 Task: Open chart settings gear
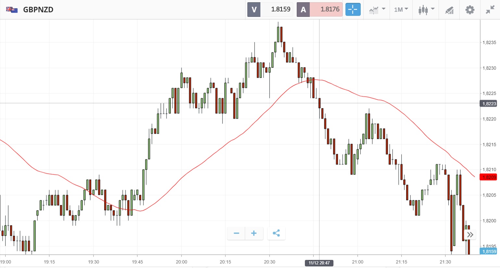[x=469, y=10]
